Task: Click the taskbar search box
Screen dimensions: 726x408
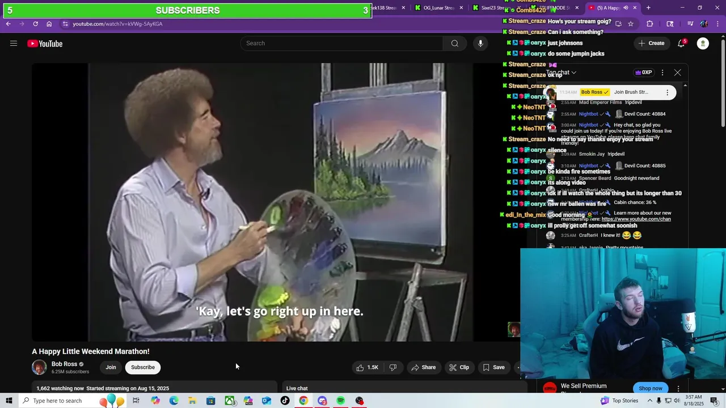Action: tap(73, 401)
